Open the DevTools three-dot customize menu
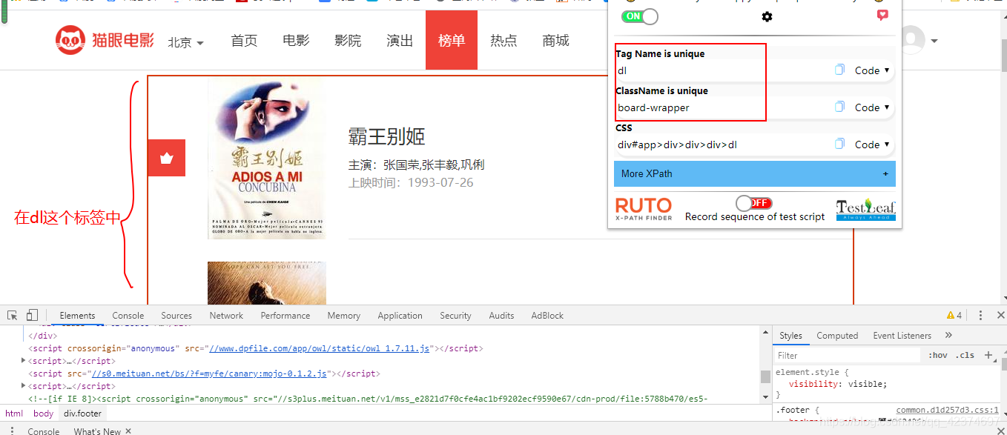 pos(980,315)
